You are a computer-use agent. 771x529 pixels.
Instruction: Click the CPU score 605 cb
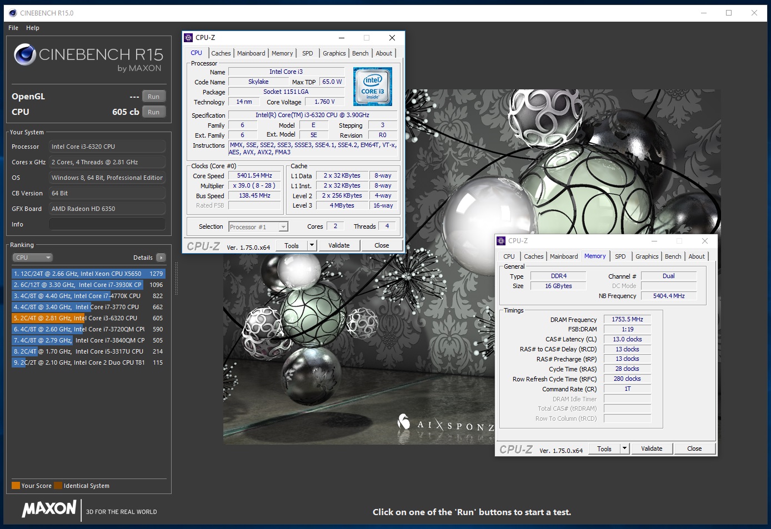pyautogui.click(x=126, y=112)
